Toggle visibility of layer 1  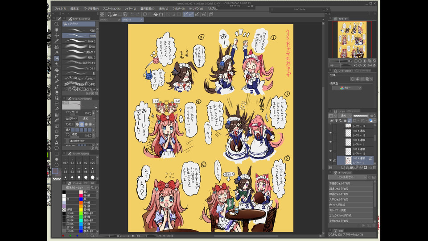330,142
